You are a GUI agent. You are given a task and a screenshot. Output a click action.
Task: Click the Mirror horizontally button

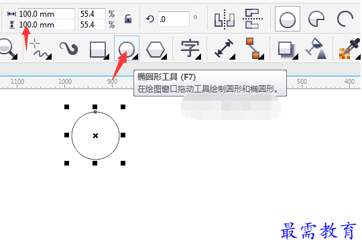tap(225, 19)
